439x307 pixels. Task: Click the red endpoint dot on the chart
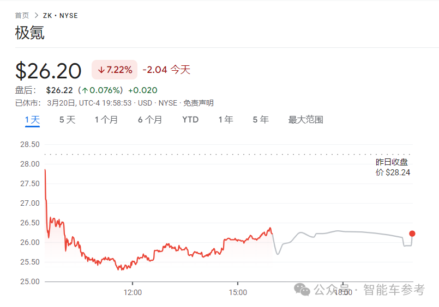(412, 234)
